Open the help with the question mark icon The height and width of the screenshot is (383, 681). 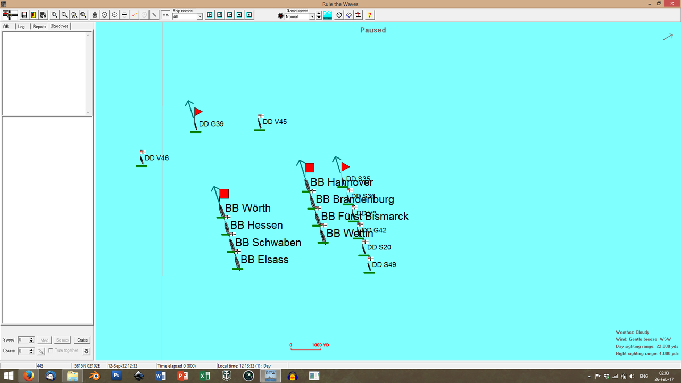coord(369,15)
